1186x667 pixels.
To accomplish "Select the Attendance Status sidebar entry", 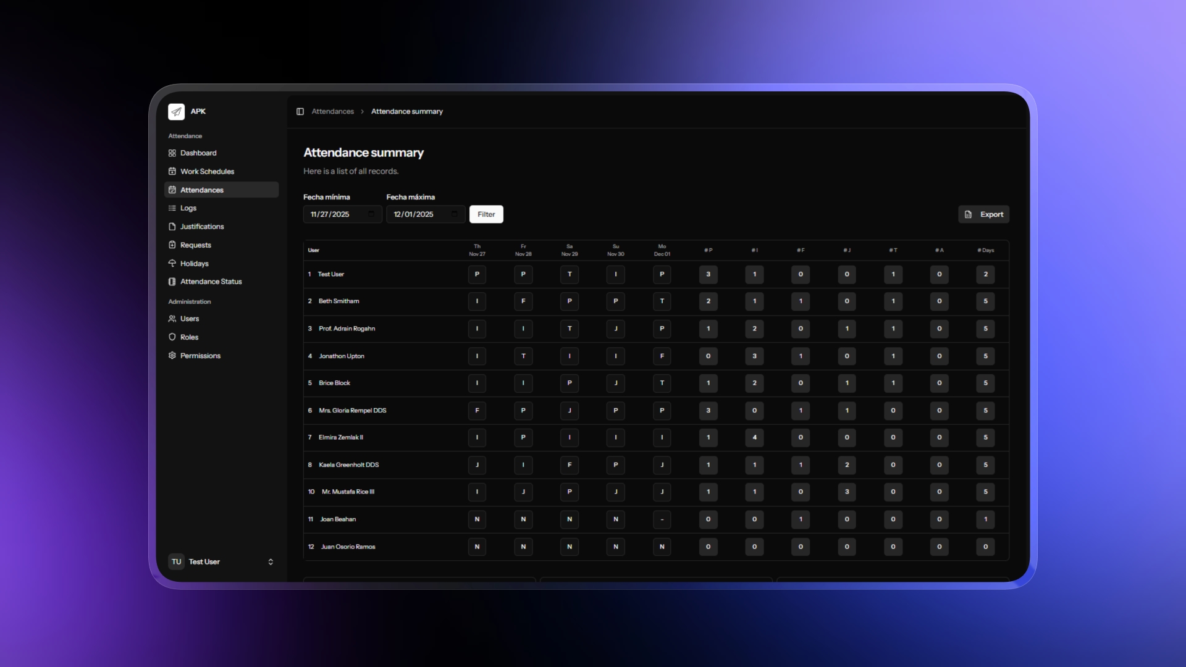I will [211, 281].
